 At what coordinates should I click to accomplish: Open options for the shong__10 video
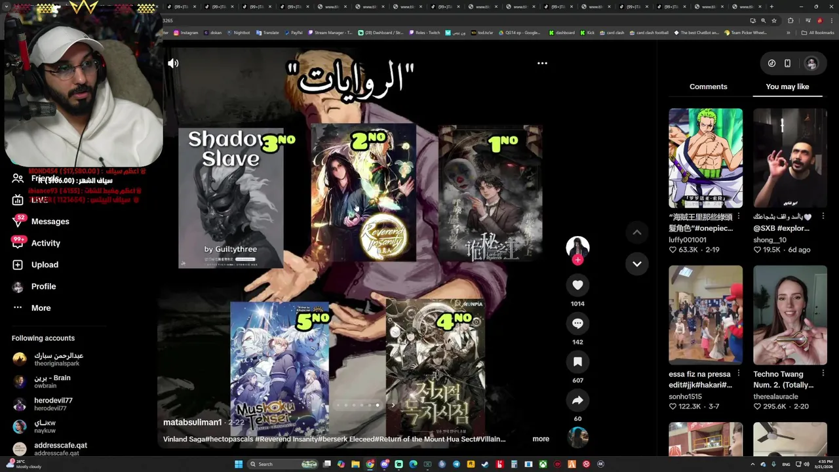click(x=823, y=216)
